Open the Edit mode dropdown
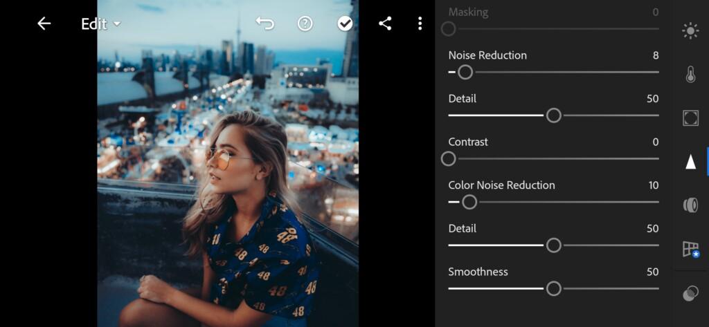The width and height of the screenshot is (709, 327). (101, 24)
